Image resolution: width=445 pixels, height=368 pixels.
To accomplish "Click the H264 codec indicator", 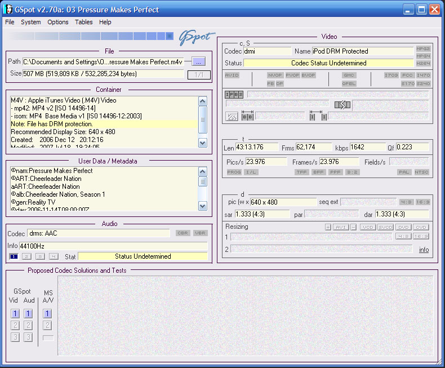I will click(x=423, y=63).
